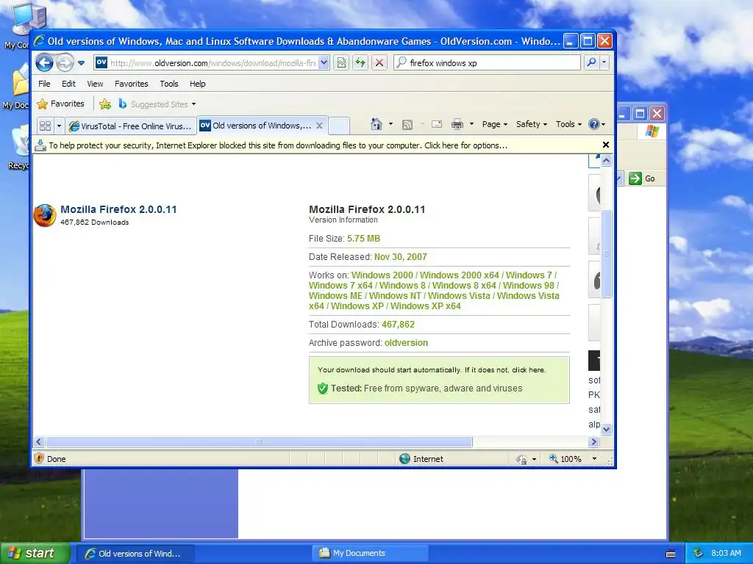Open Home button dropdown arrow
Screen dimensions: 753x564
pos(390,124)
